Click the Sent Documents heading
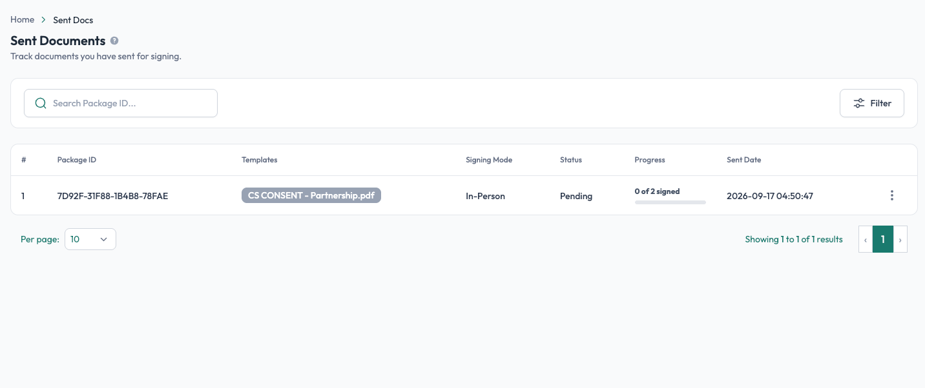This screenshot has width=925, height=388. click(x=58, y=41)
